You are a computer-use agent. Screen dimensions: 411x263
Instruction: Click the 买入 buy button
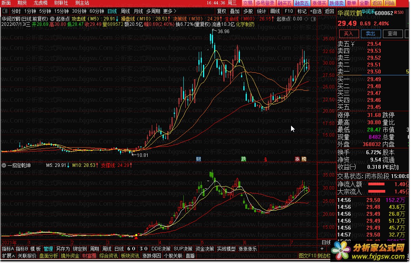tap(349, 34)
